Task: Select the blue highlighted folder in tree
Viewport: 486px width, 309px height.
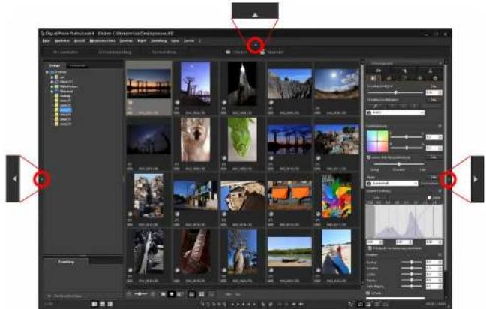Action: click(66, 110)
